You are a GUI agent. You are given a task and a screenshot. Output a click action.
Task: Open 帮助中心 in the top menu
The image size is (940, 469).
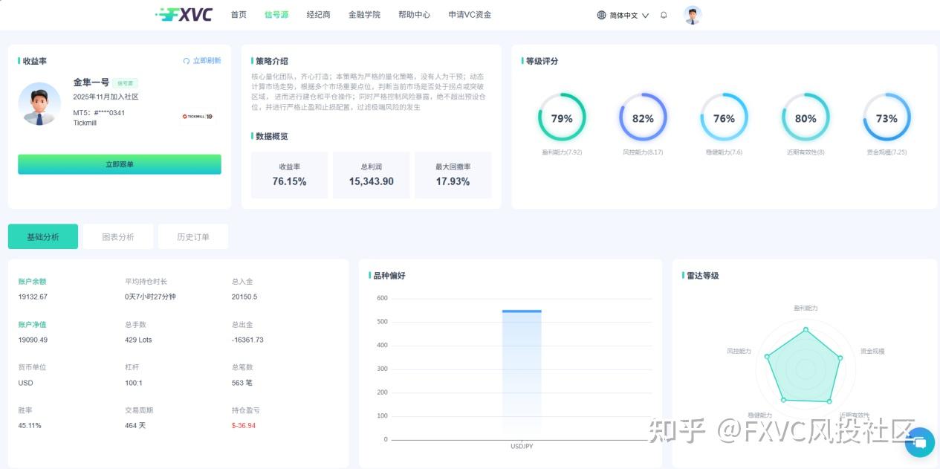point(414,14)
